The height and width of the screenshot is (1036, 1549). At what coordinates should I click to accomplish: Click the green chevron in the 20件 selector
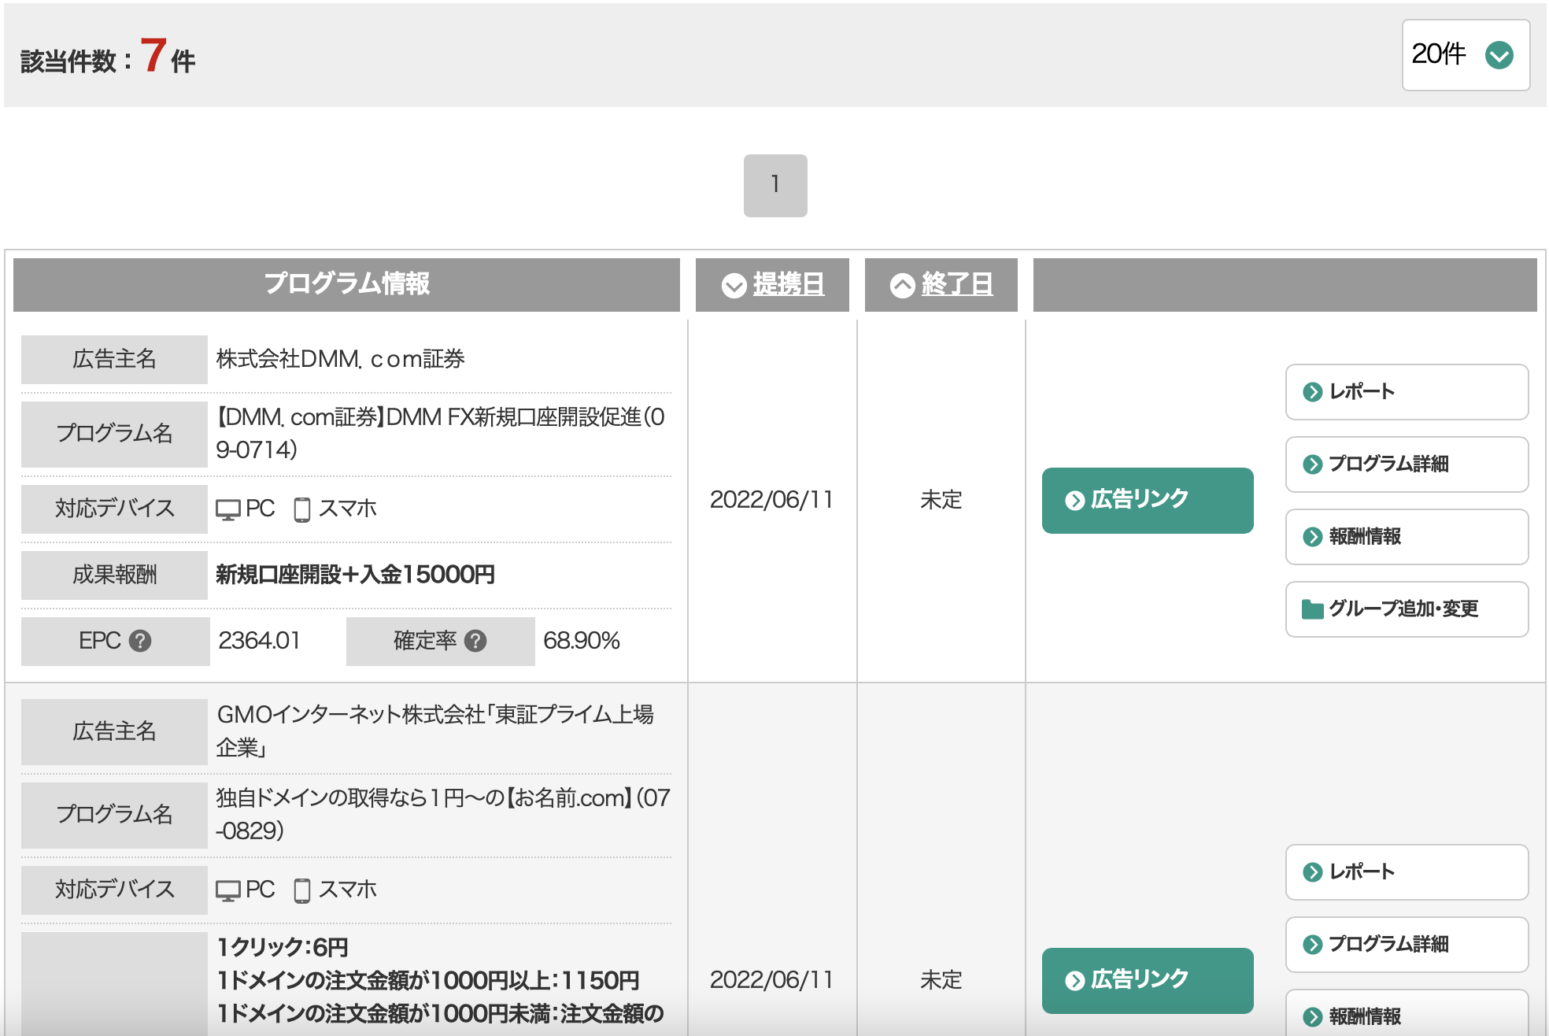pos(1499,55)
